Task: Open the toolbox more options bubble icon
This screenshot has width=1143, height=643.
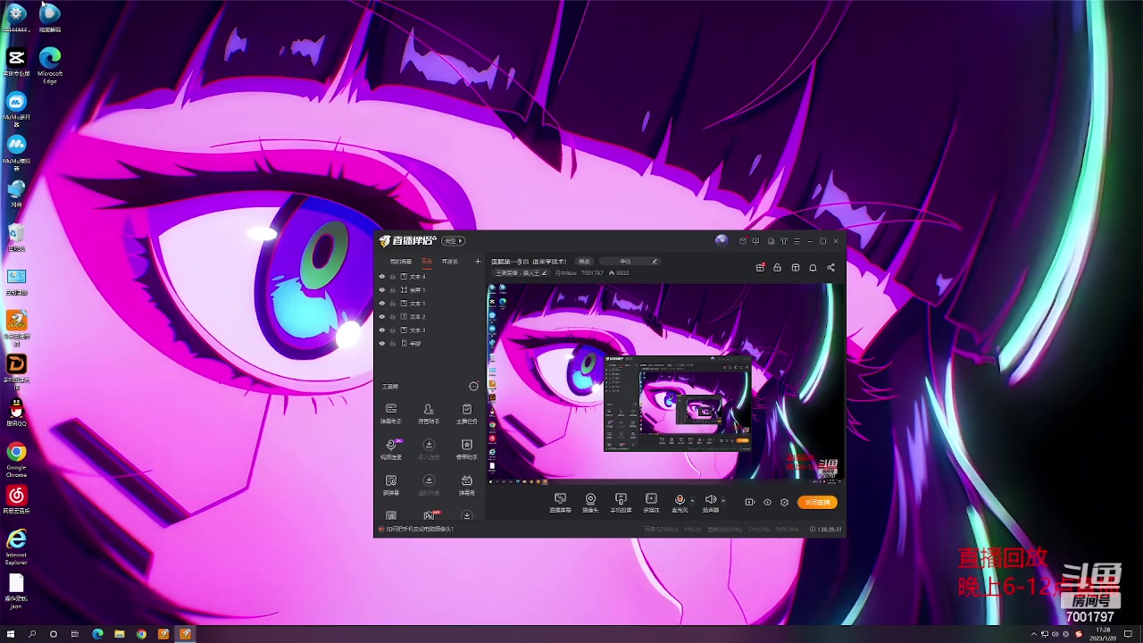Action: pyautogui.click(x=473, y=386)
